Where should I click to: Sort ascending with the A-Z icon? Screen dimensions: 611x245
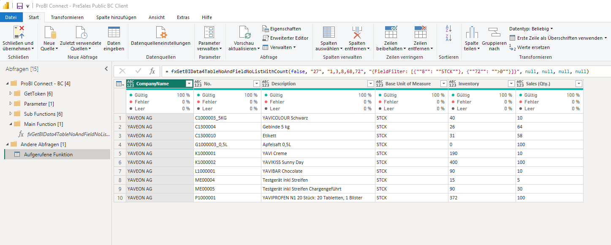click(448, 29)
